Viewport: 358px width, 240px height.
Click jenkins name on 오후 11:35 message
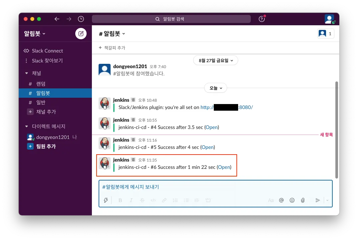pyautogui.click(x=121, y=160)
